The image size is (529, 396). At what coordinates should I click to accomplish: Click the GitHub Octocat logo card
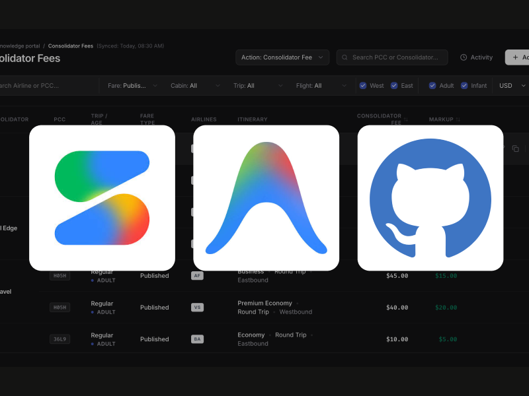pos(430,198)
